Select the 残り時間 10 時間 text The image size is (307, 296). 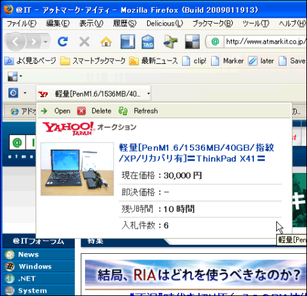[x=158, y=209]
